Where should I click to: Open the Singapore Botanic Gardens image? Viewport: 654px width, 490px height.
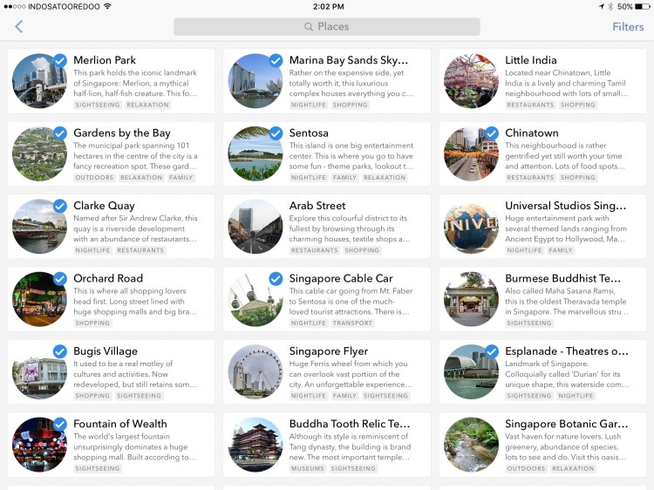471,444
